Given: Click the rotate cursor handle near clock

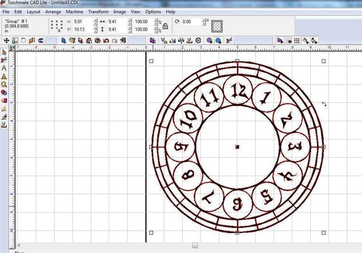Looking at the screenshot, I should [x=324, y=104].
